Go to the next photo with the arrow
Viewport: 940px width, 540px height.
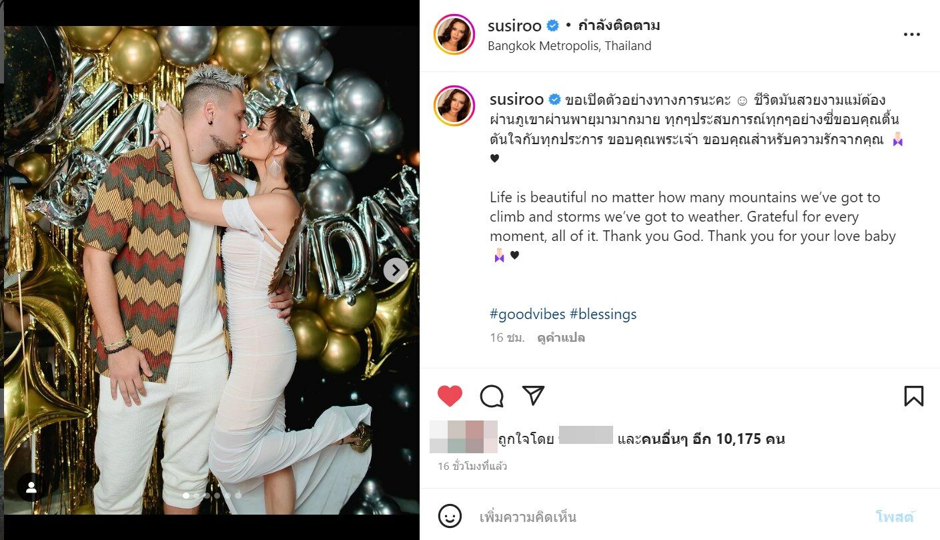pos(396,270)
